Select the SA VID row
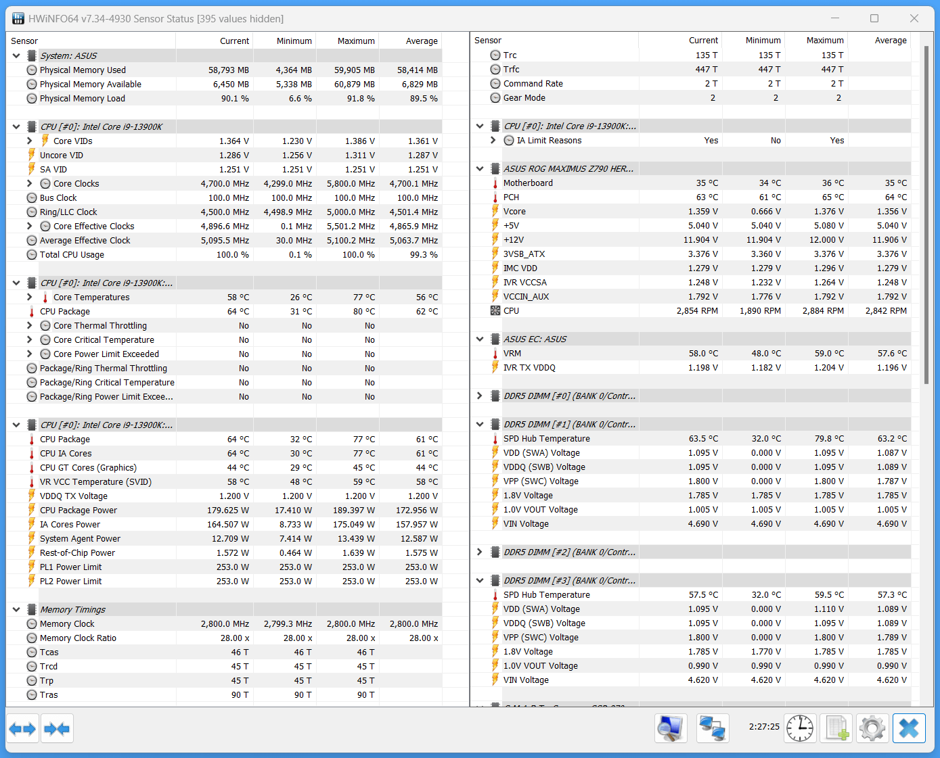The width and height of the screenshot is (940, 758). 224,170
